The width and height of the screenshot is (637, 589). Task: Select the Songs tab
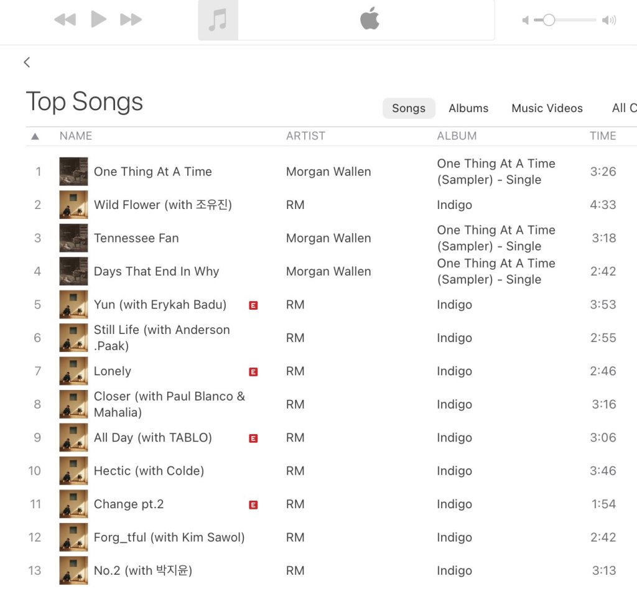click(409, 108)
